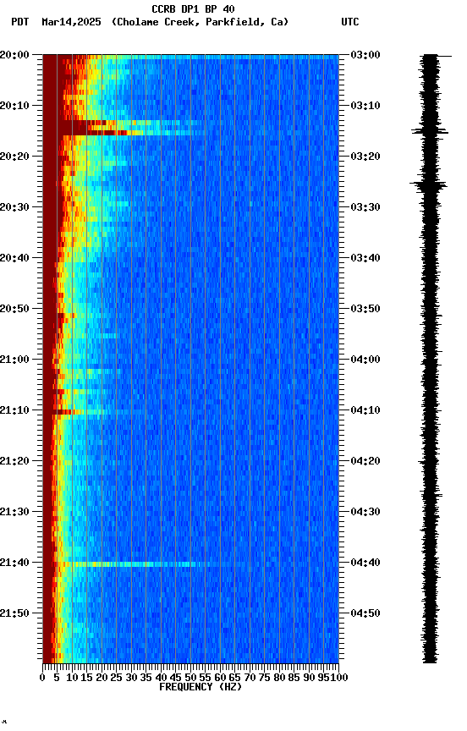The height and width of the screenshot is (731, 467).
Task: Click the seismogram amplitude spike near 03:15
Action: [x=430, y=131]
